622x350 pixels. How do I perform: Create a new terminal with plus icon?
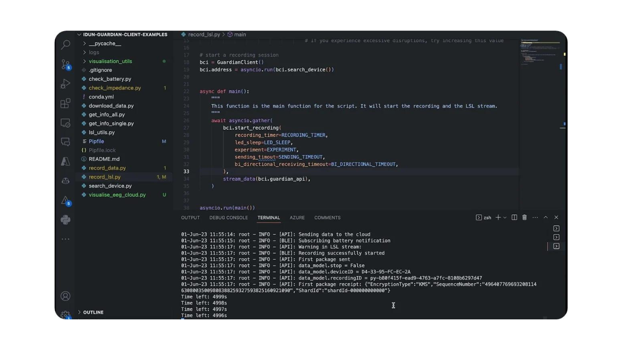point(498,217)
